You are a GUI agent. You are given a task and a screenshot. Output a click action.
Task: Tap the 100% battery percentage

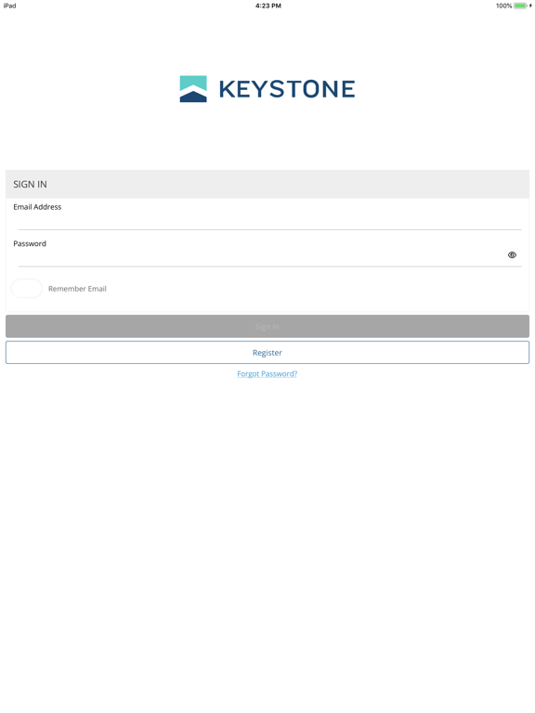[x=504, y=6]
